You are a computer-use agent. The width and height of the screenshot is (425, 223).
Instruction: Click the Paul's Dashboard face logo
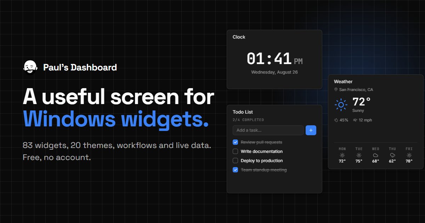pos(30,67)
